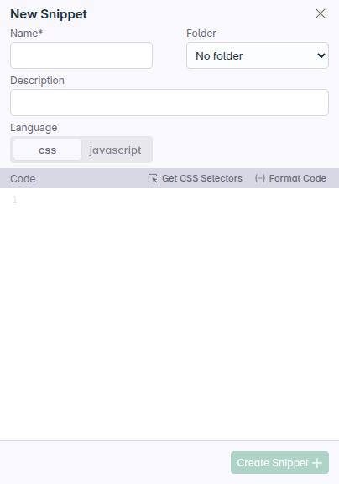Screen dimensions: 339x484
Task: Select the css language option
Action: [x=48, y=150]
